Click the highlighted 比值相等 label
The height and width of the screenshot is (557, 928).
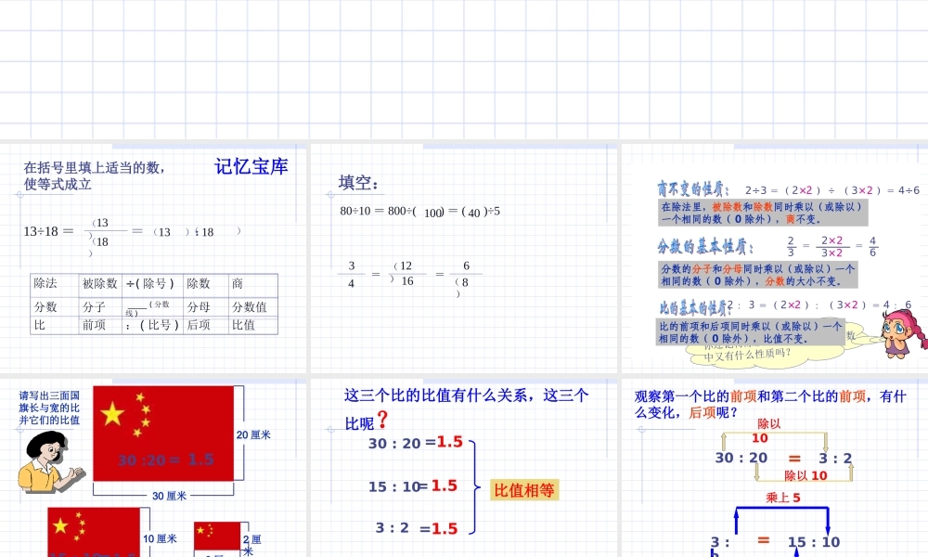point(522,489)
